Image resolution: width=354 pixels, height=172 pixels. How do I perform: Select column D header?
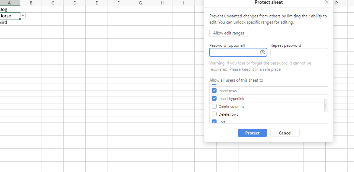click(x=75, y=3)
